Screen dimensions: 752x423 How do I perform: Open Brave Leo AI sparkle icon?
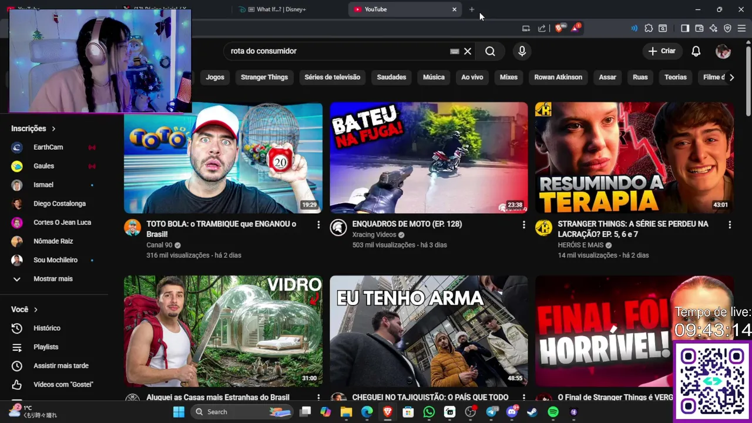pyautogui.click(x=713, y=28)
